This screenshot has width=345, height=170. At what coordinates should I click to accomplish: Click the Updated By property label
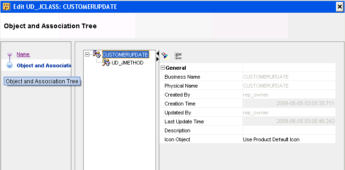pyautogui.click(x=178, y=113)
